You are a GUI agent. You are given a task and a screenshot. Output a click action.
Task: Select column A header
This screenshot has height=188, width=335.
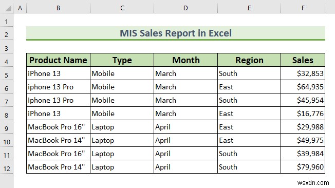pos(20,8)
